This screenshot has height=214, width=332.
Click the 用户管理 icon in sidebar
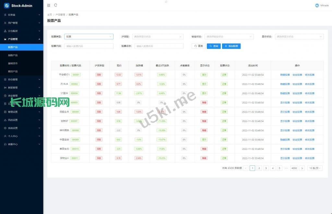pos(5,23)
